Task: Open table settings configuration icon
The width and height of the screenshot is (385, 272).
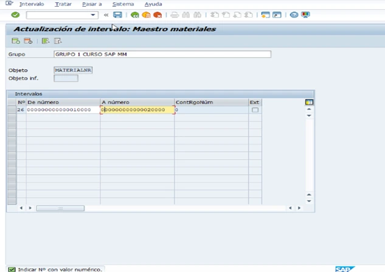Action: coord(309,102)
